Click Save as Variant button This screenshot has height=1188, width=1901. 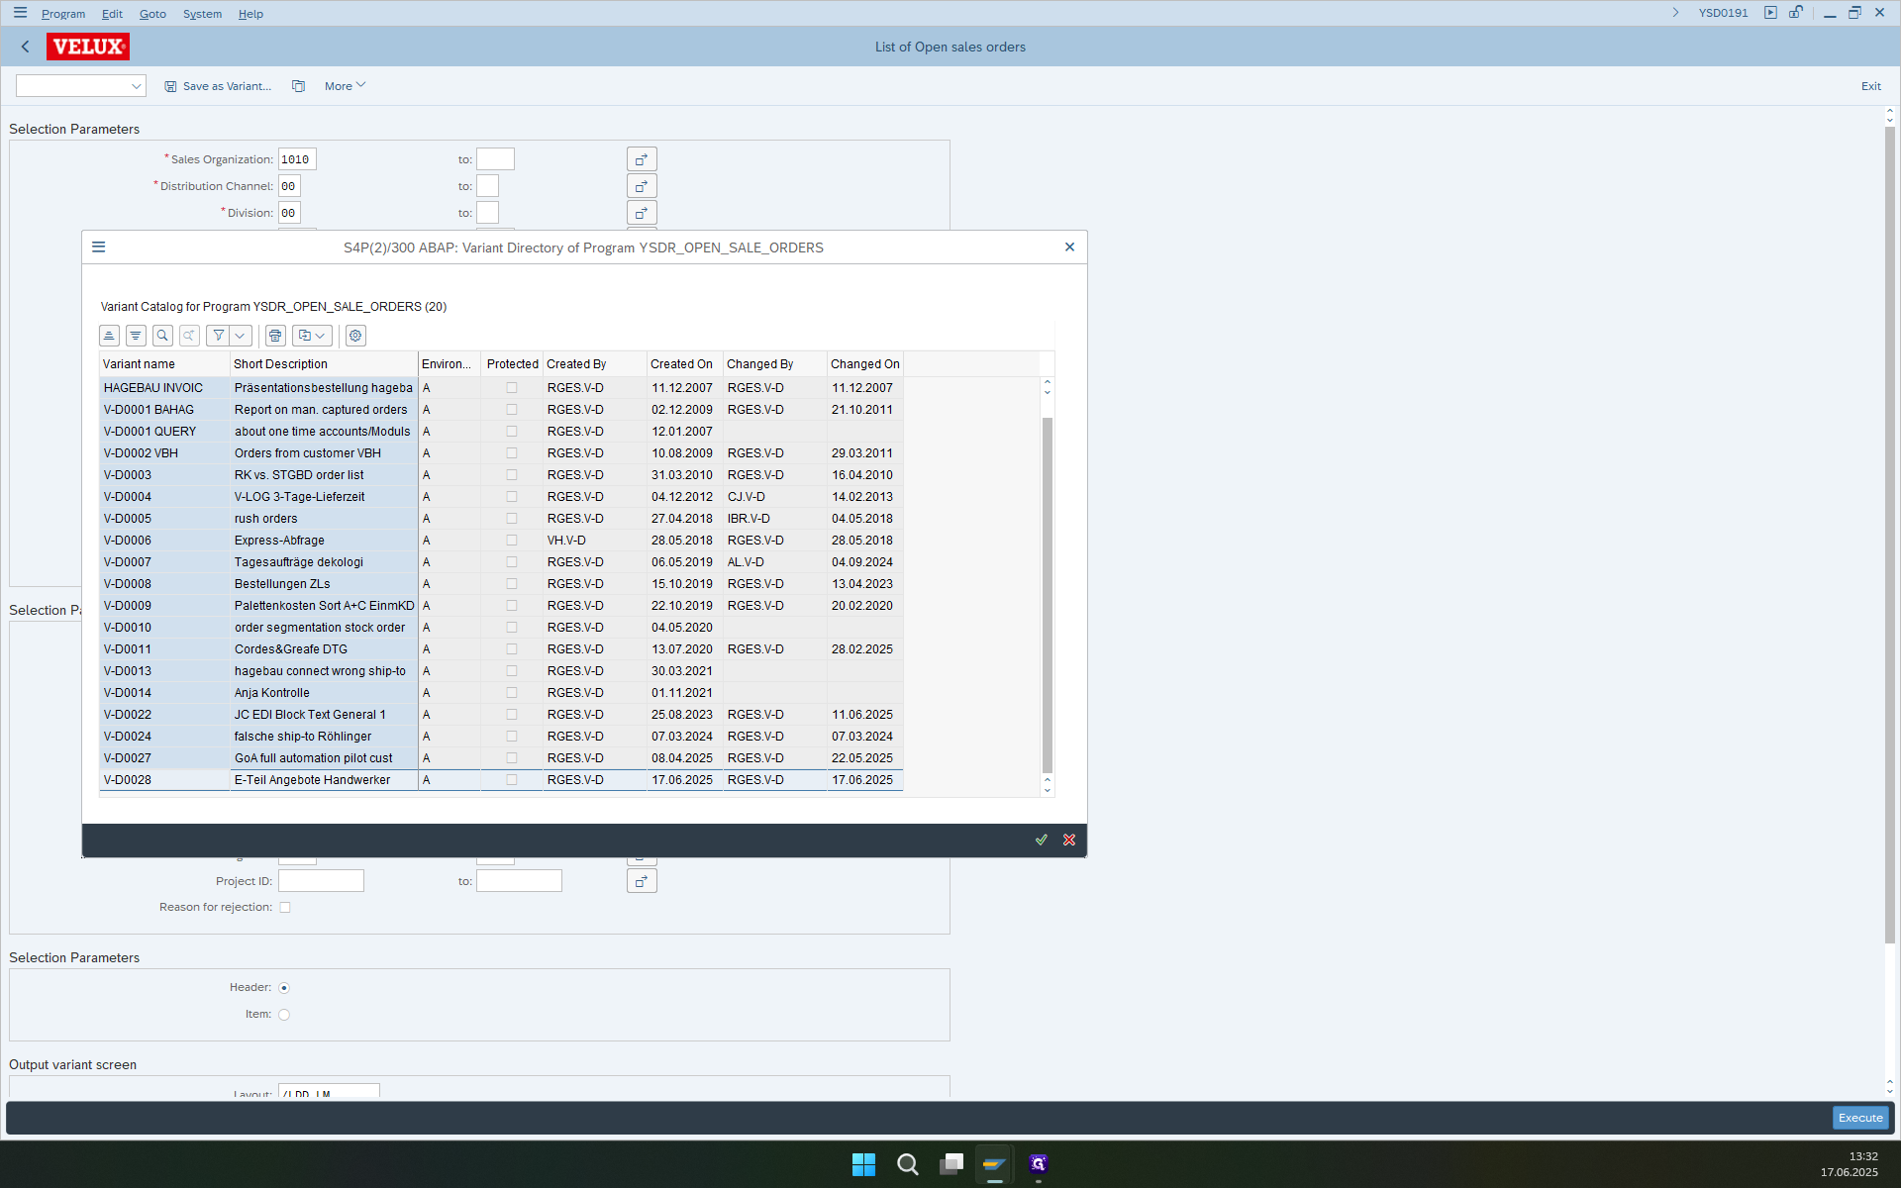tap(218, 86)
